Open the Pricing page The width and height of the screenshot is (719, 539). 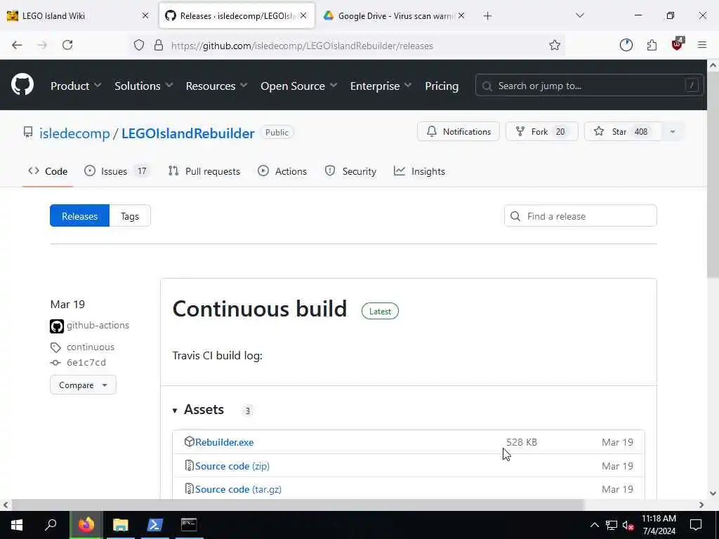442,86
